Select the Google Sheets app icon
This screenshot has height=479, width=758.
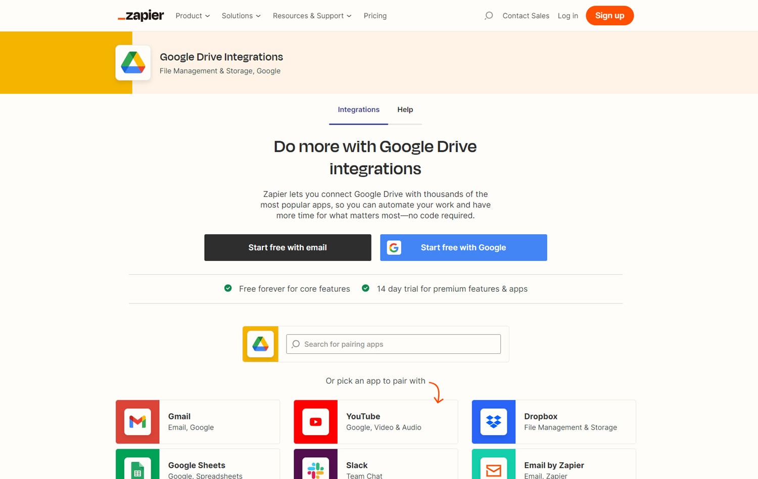click(x=137, y=469)
